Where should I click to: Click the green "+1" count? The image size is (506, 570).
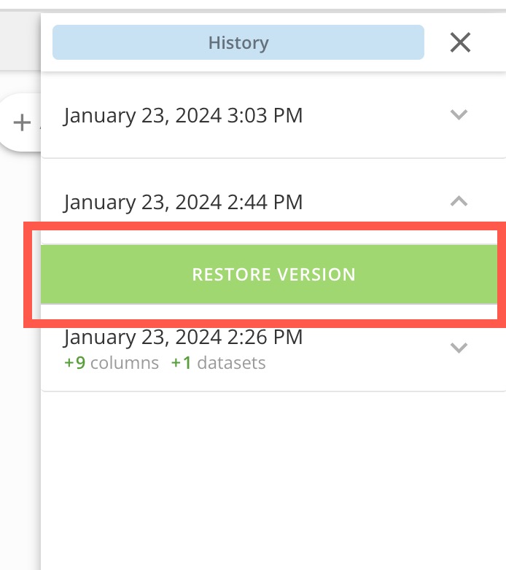coord(181,363)
